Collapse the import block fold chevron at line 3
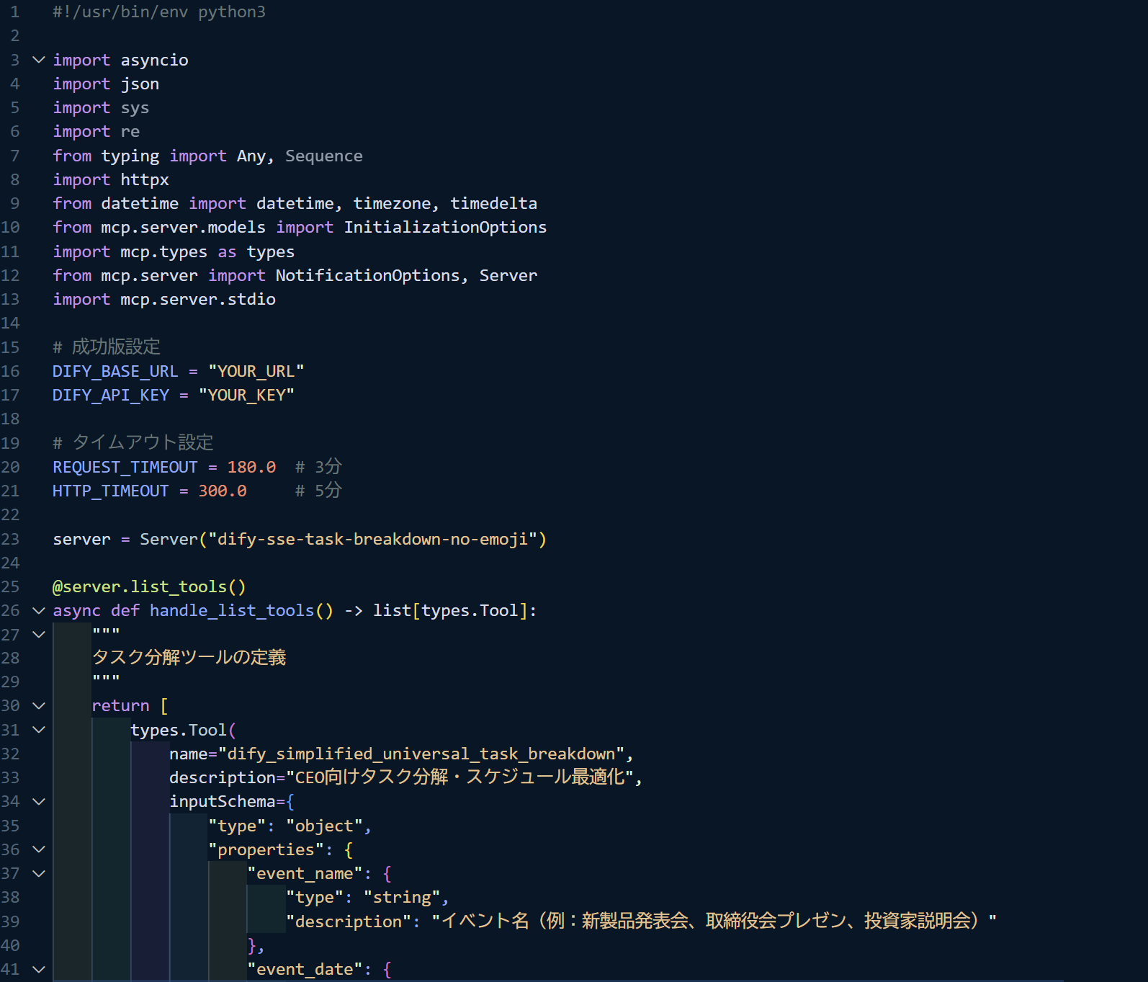Screen dimensions: 1148x982 point(39,60)
